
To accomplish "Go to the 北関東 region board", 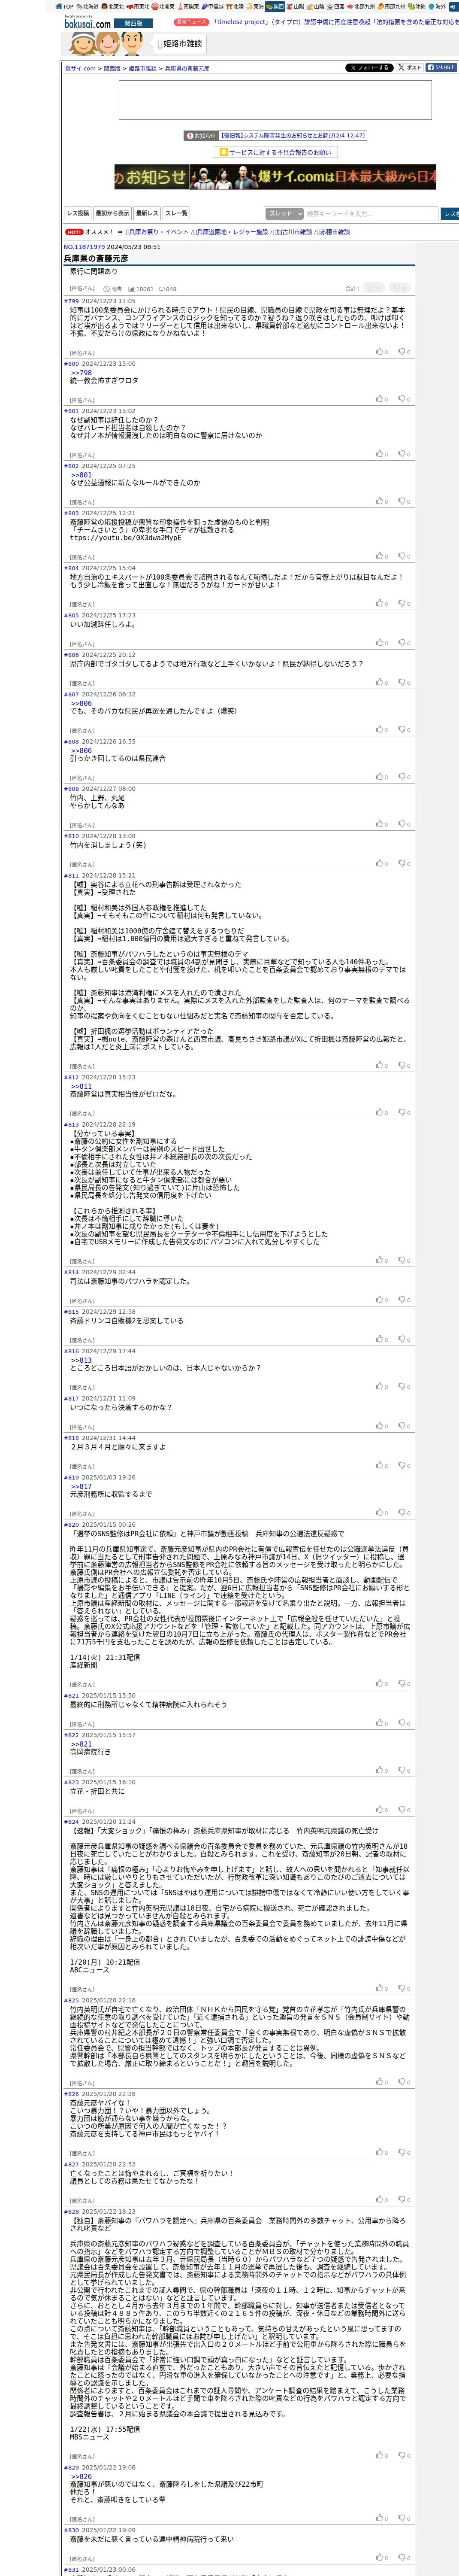I will click(163, 6).
